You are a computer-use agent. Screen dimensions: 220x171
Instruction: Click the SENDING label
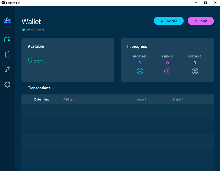click(167, 57)
